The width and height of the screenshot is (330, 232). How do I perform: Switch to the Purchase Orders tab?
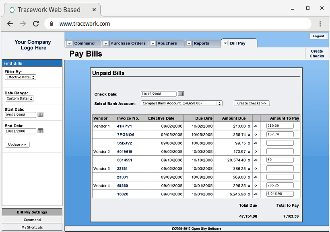[x=128, y=43]
